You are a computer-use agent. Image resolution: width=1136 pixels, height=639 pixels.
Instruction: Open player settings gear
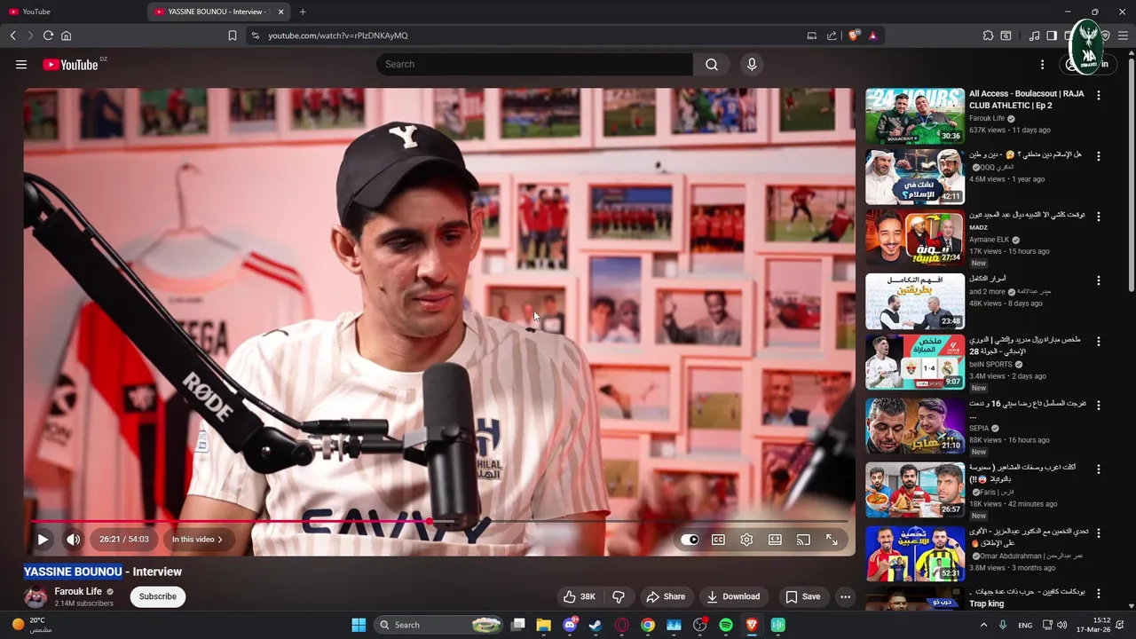coord(746,540)
